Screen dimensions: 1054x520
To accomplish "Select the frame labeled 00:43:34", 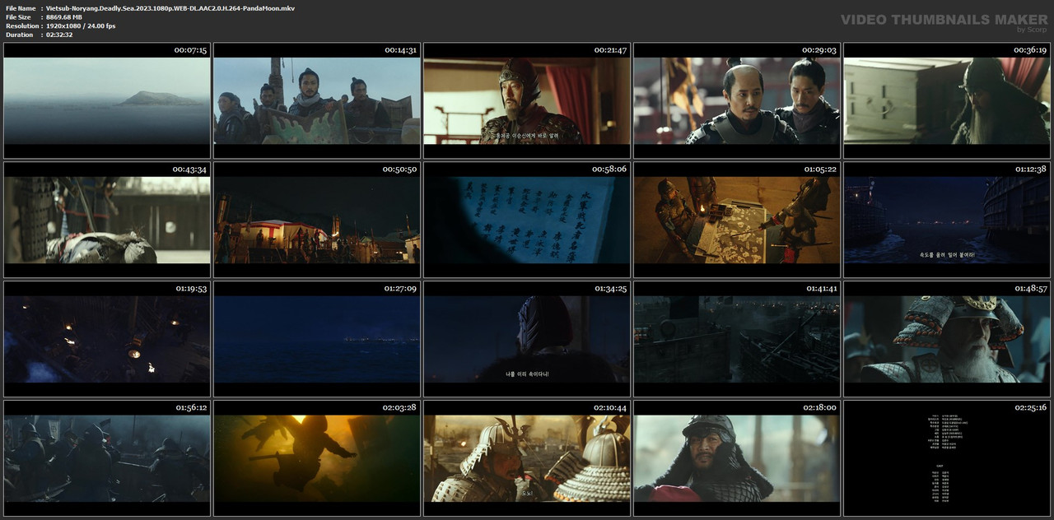I will (x=107, y=220).
